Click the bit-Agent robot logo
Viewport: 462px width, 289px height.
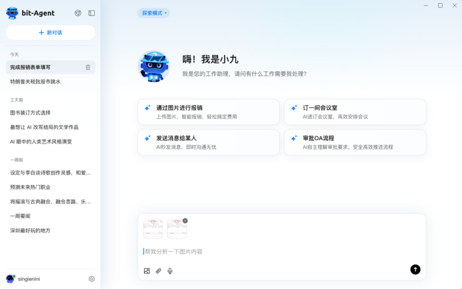12,13
